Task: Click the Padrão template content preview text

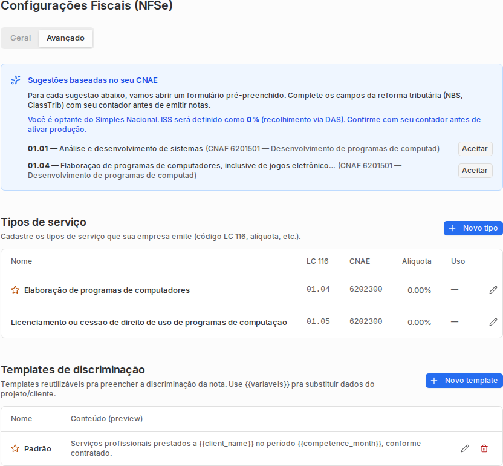Action: pos(245,448)
